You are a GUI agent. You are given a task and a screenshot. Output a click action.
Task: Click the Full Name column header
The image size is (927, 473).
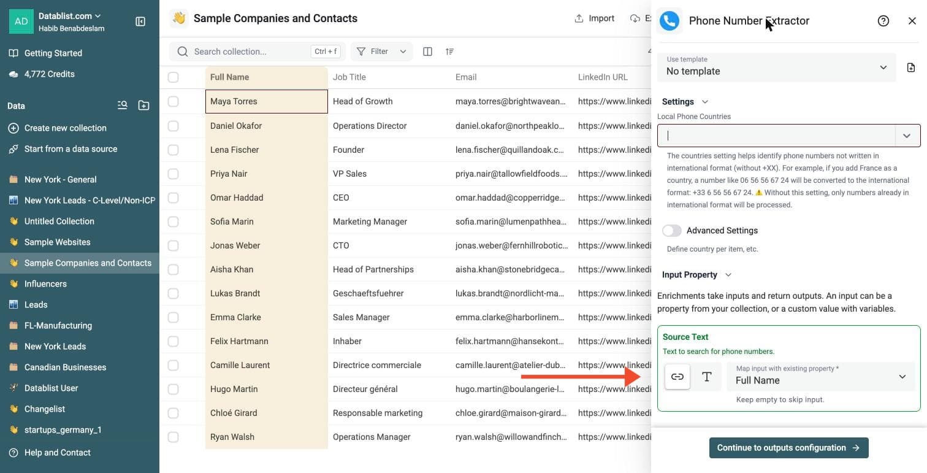pyautogui.click(x=266, y=77)
